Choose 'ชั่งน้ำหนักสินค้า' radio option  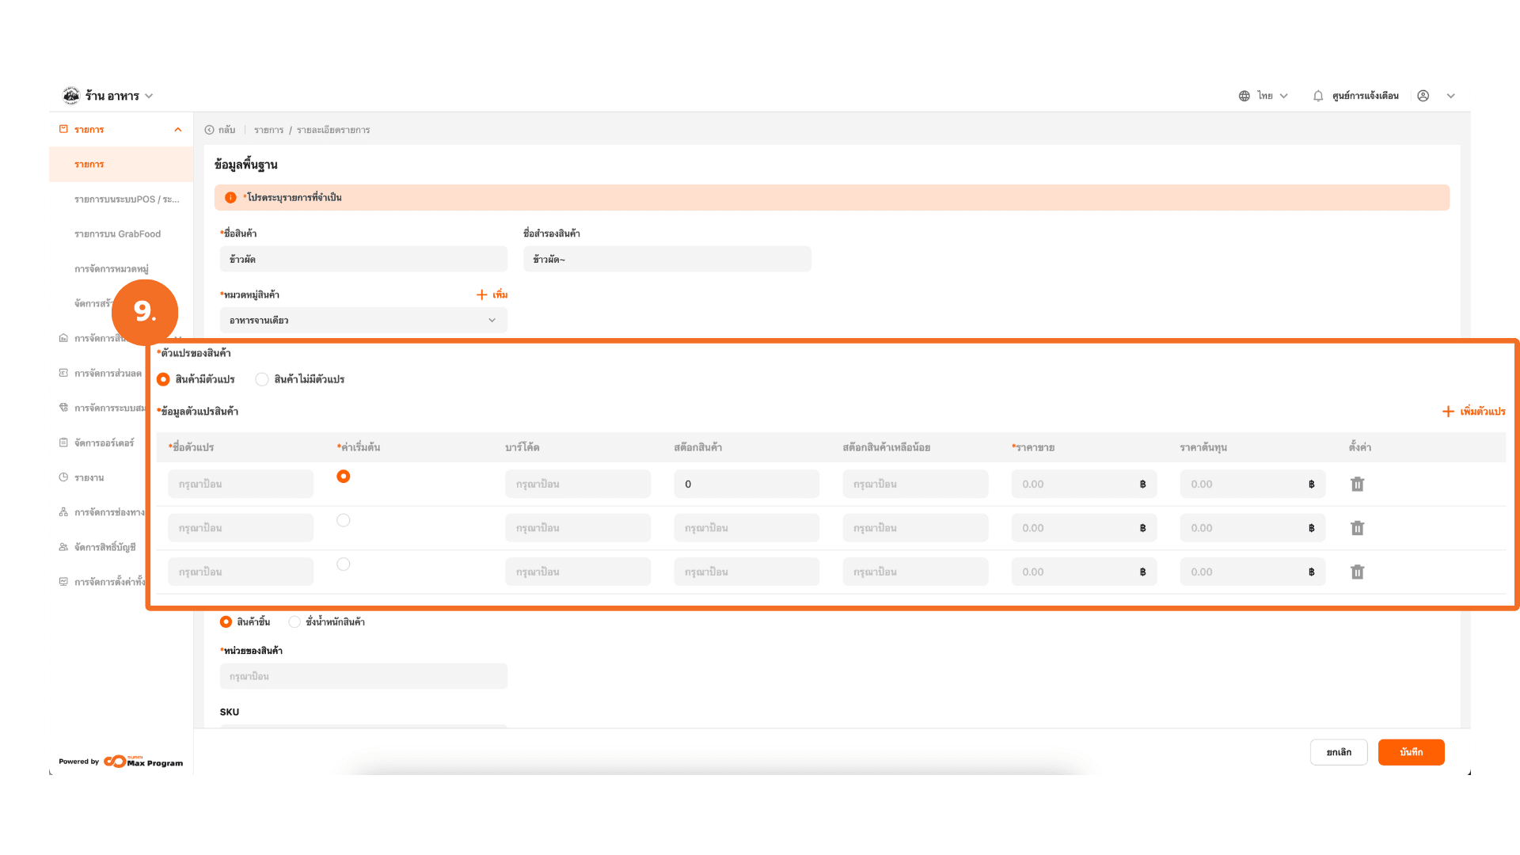294,621
